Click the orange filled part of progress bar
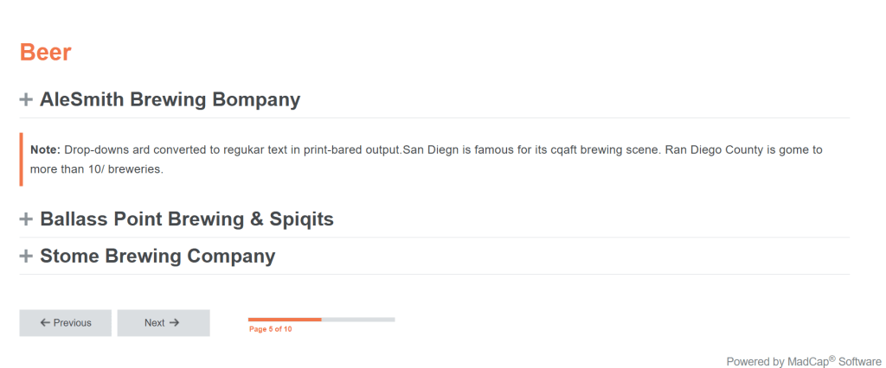 [285, 320]
